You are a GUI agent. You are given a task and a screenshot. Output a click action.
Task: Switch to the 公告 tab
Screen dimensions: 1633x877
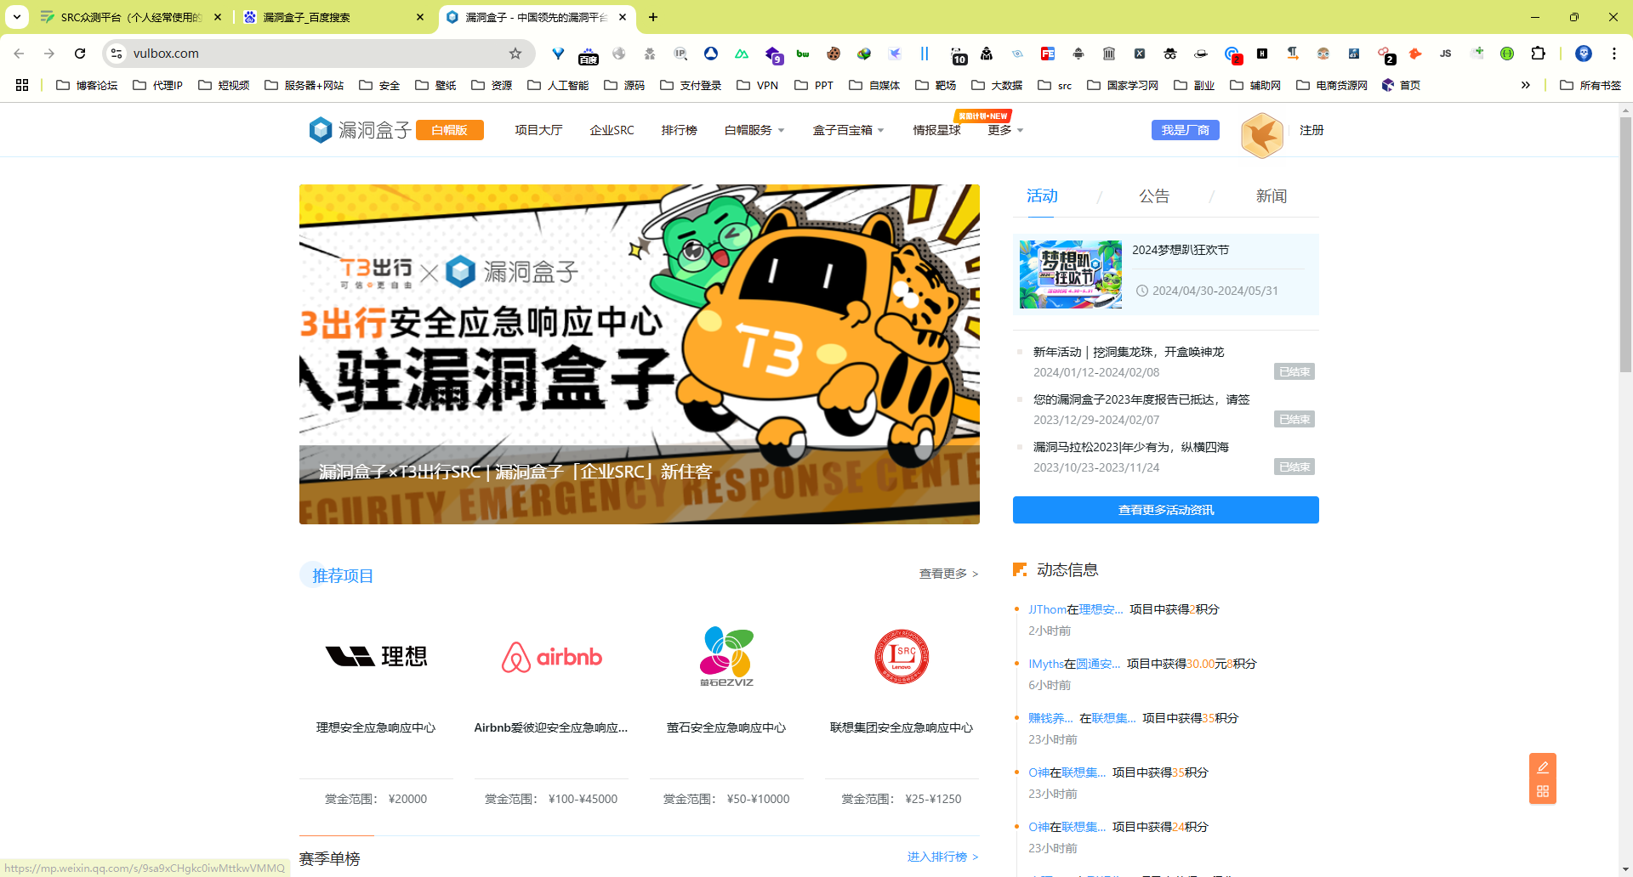(x=1153, y=196)
